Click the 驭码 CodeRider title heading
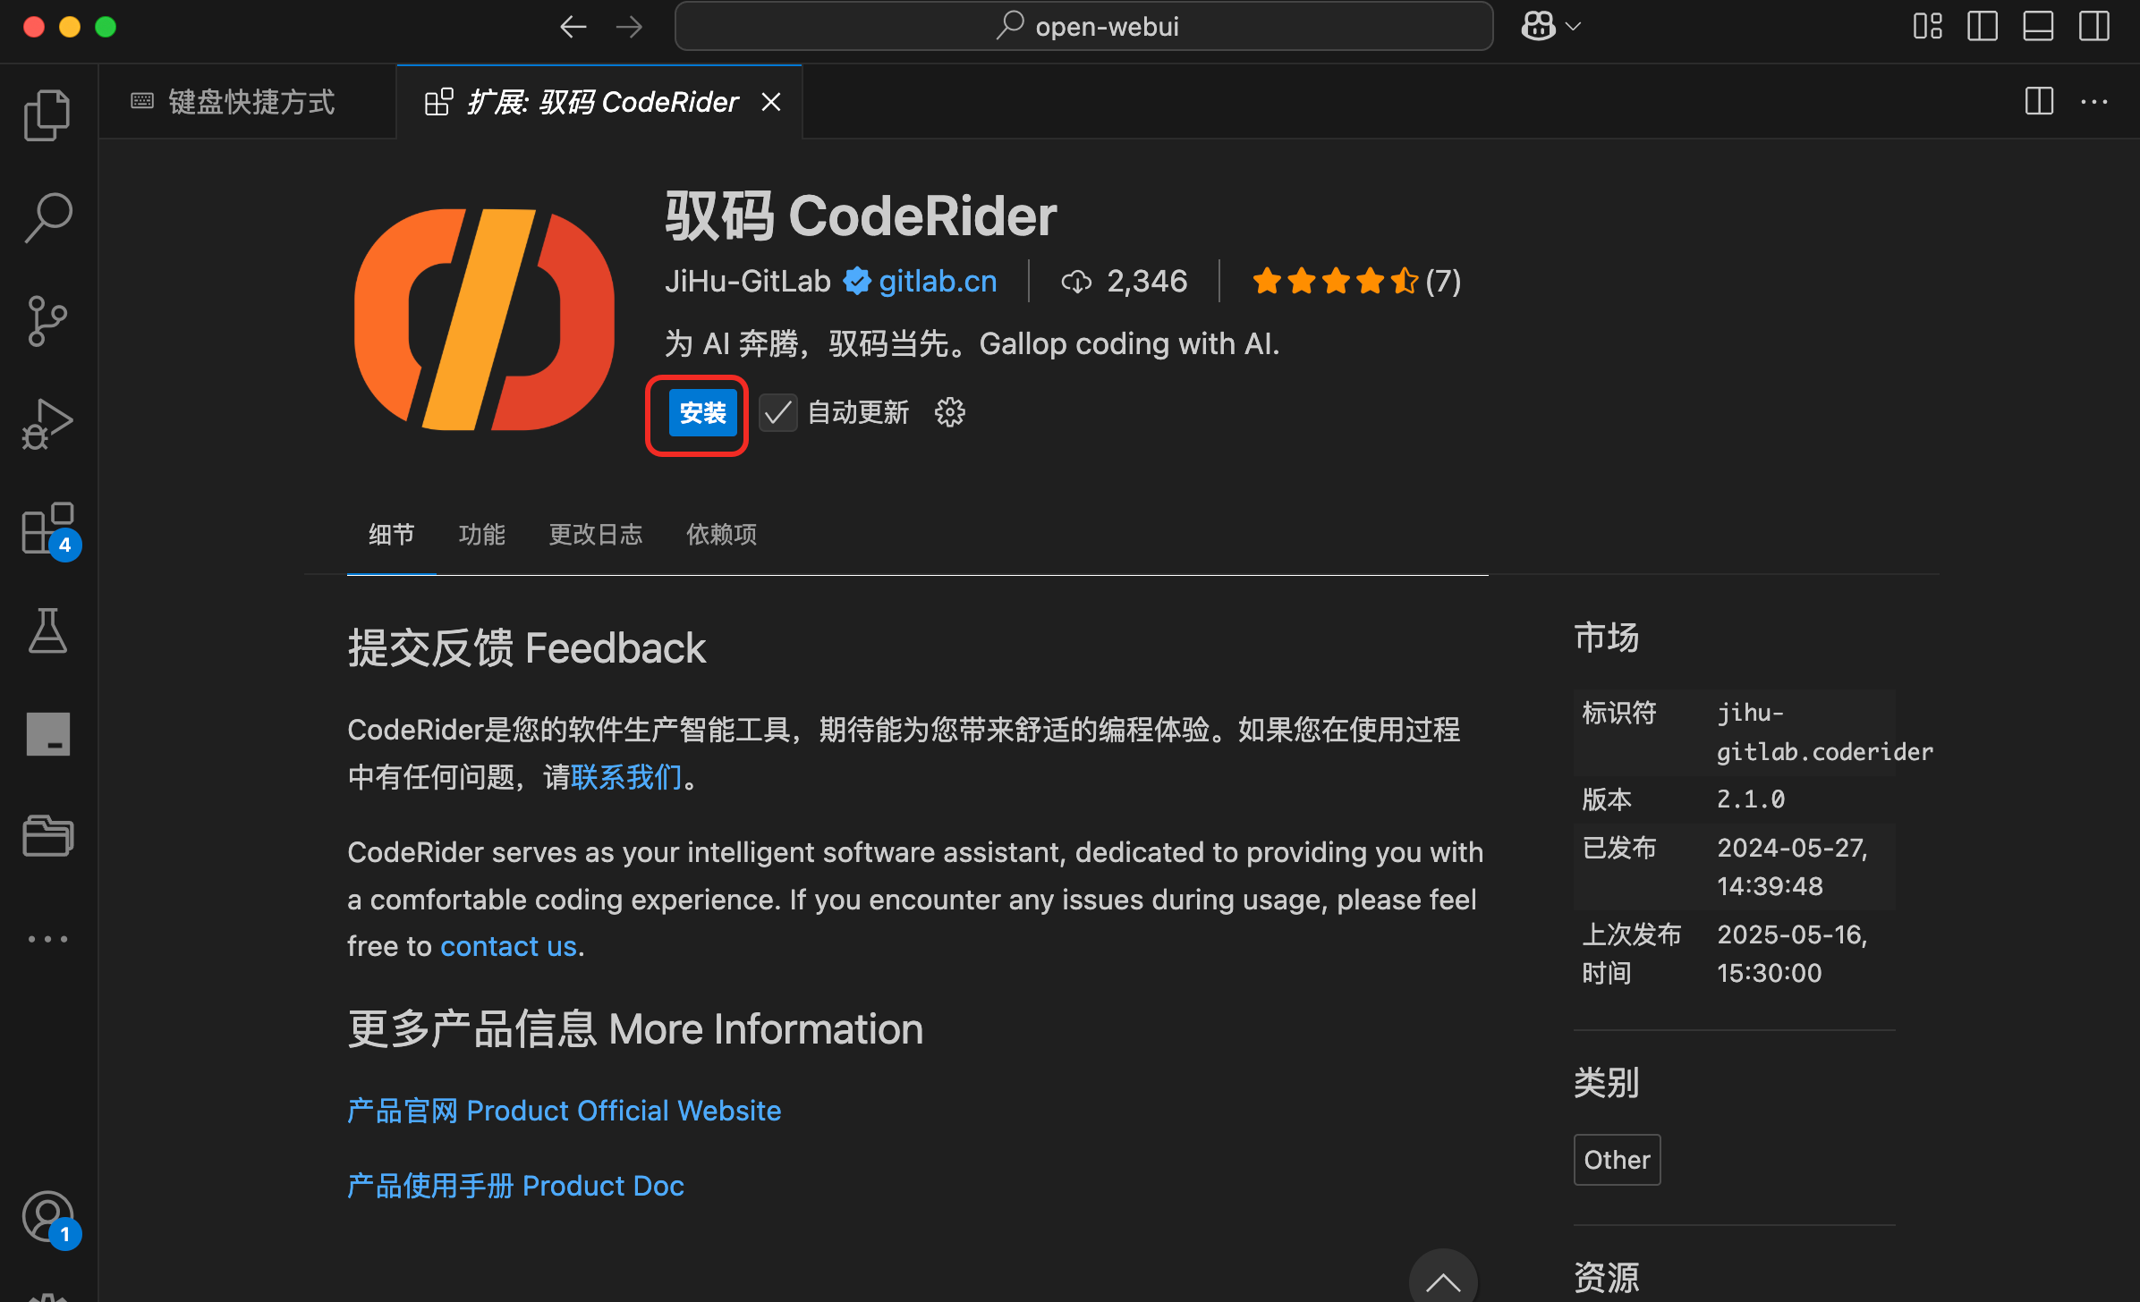 tap(861, 216)
